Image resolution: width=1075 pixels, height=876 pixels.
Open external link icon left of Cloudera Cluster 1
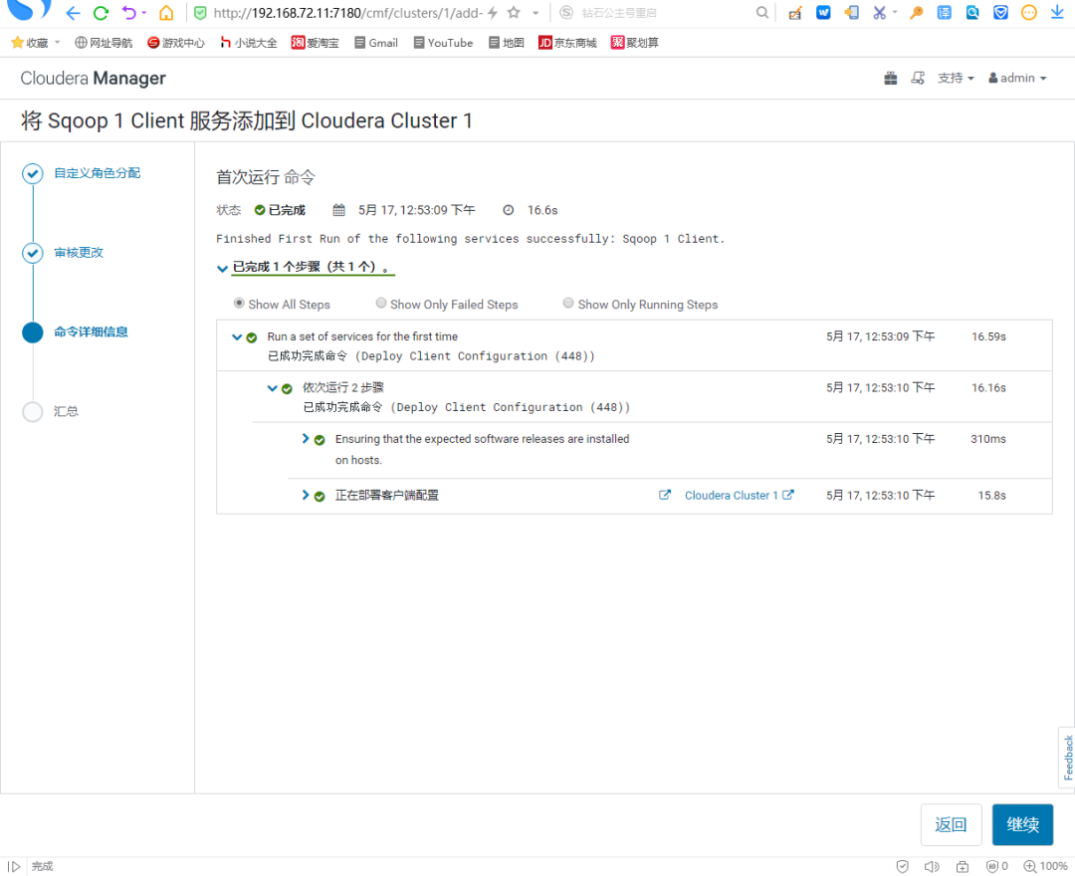664,495
